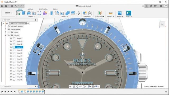Viewport: 169px width, 95px height.
Task: Select the Rectangular Pattern tool
Action: (39, 13)
